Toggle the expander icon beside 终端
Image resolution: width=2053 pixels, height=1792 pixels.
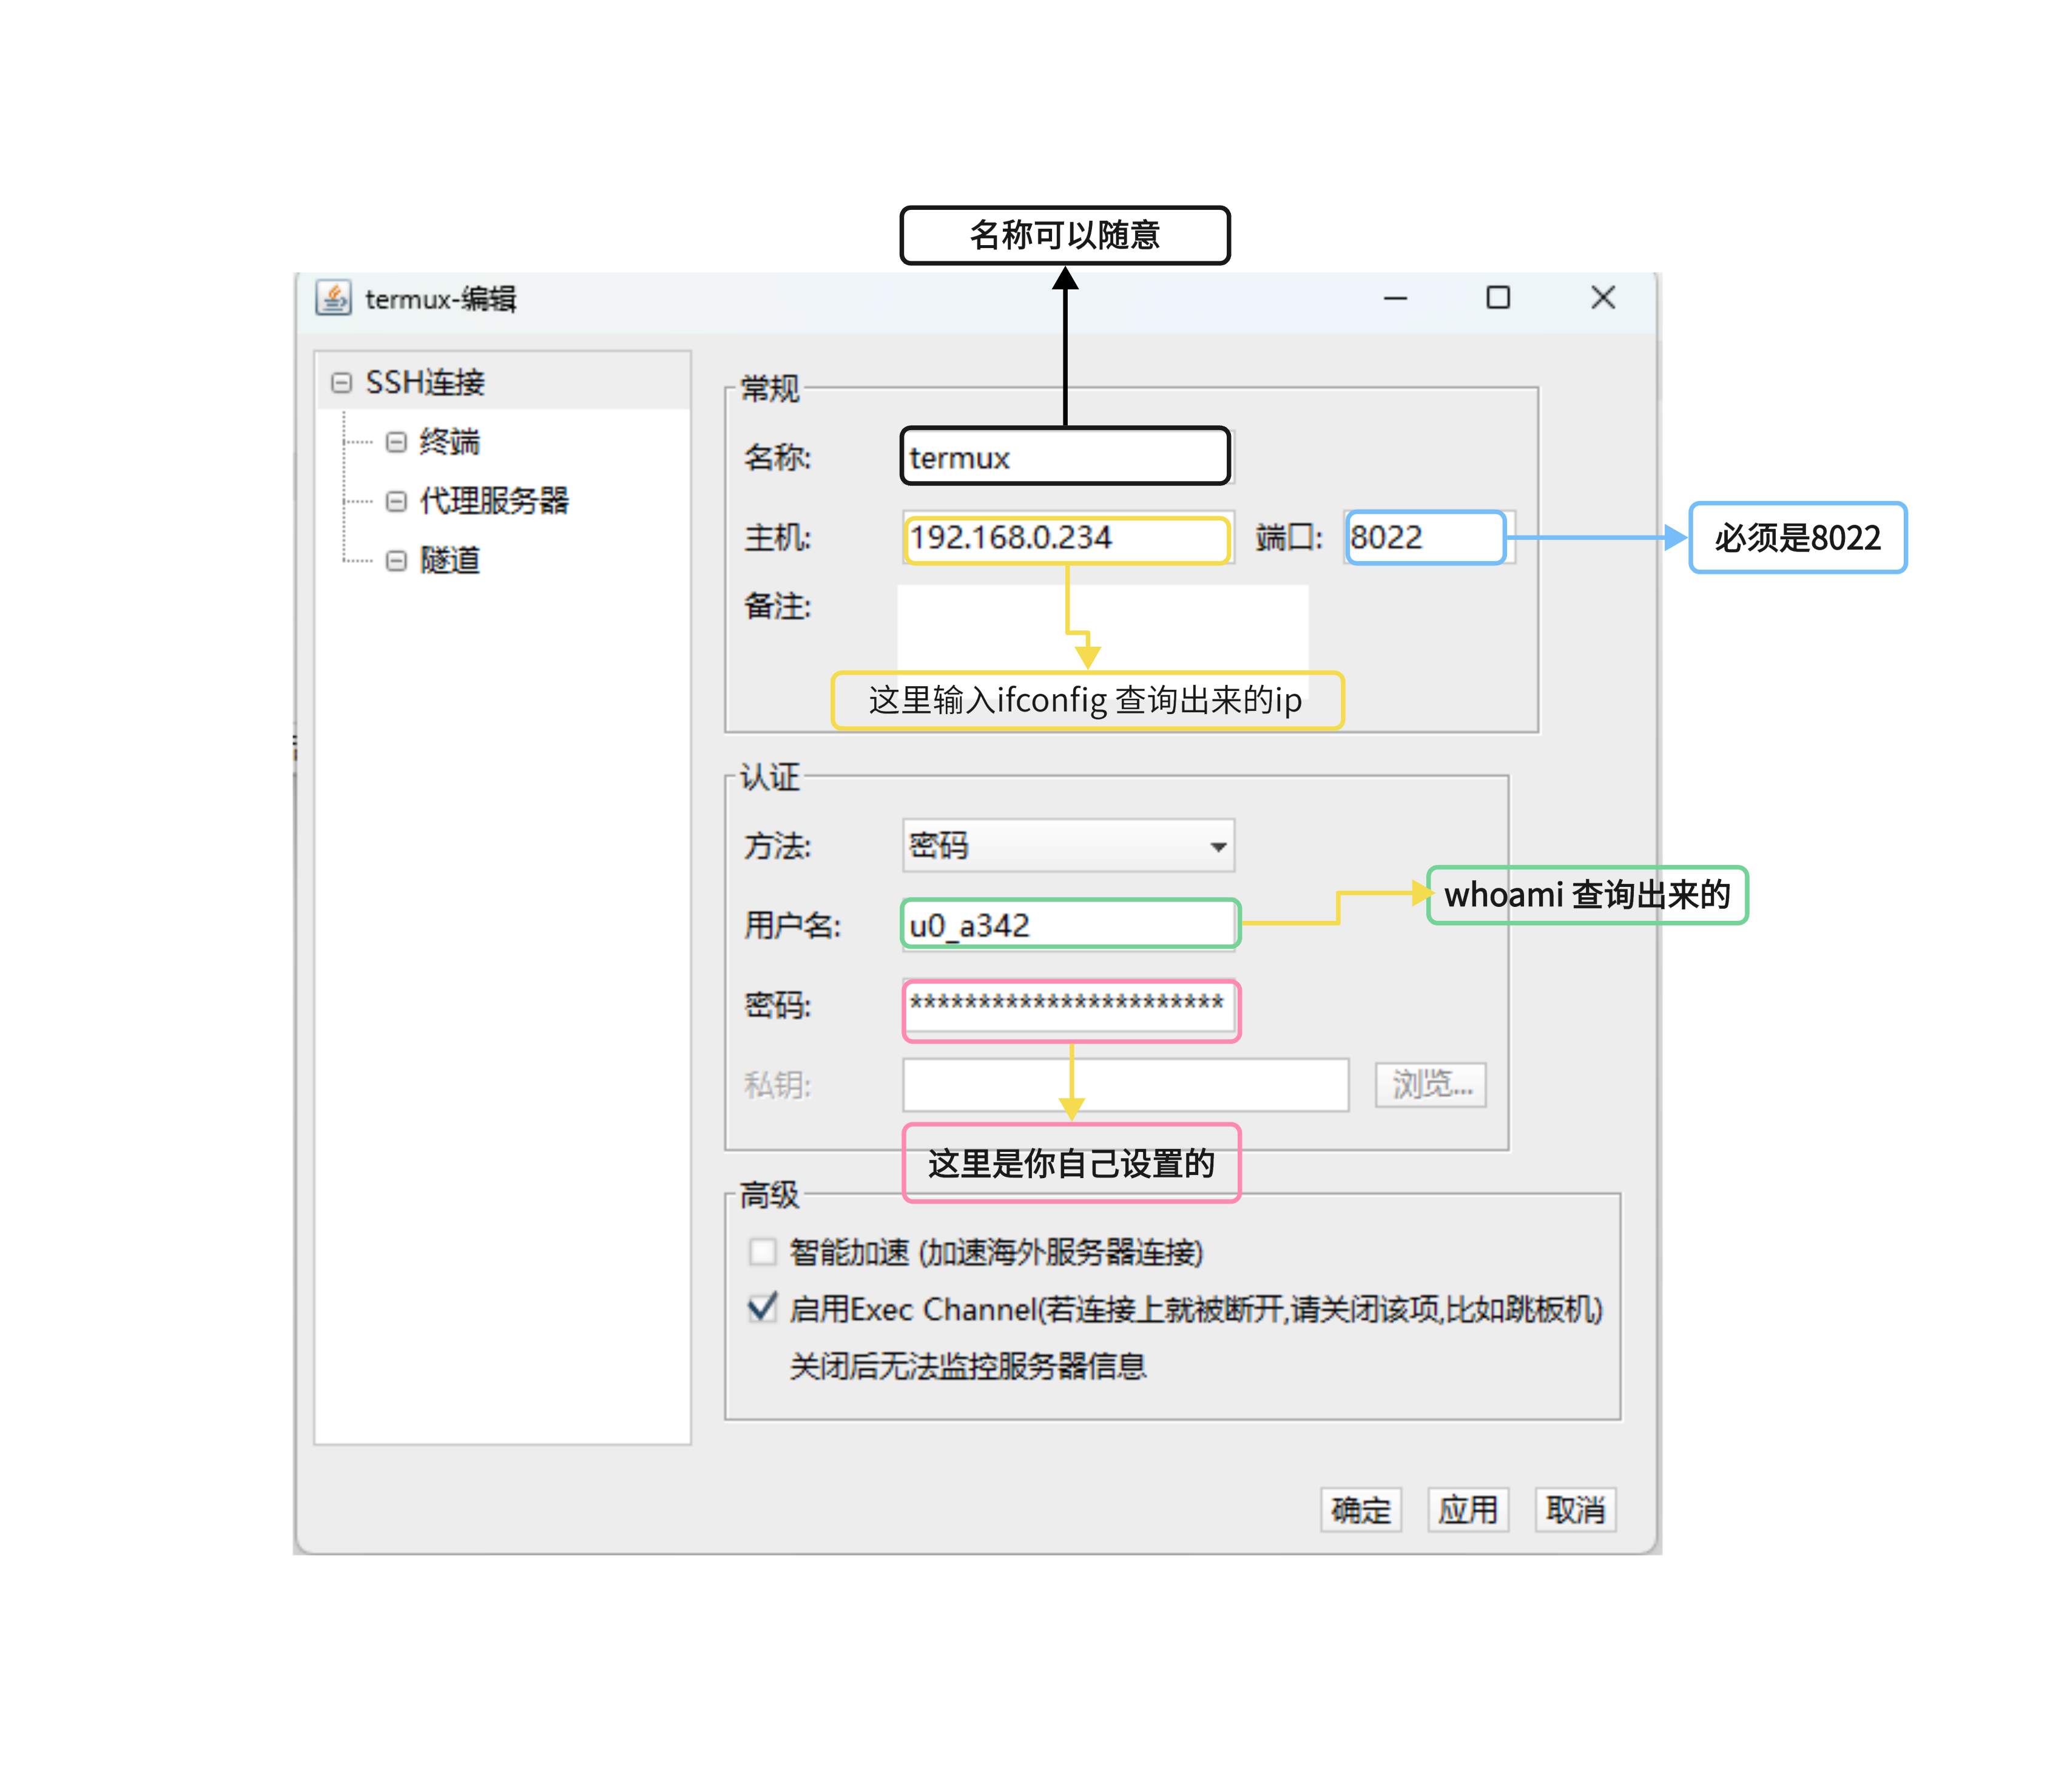coord(396,442)
